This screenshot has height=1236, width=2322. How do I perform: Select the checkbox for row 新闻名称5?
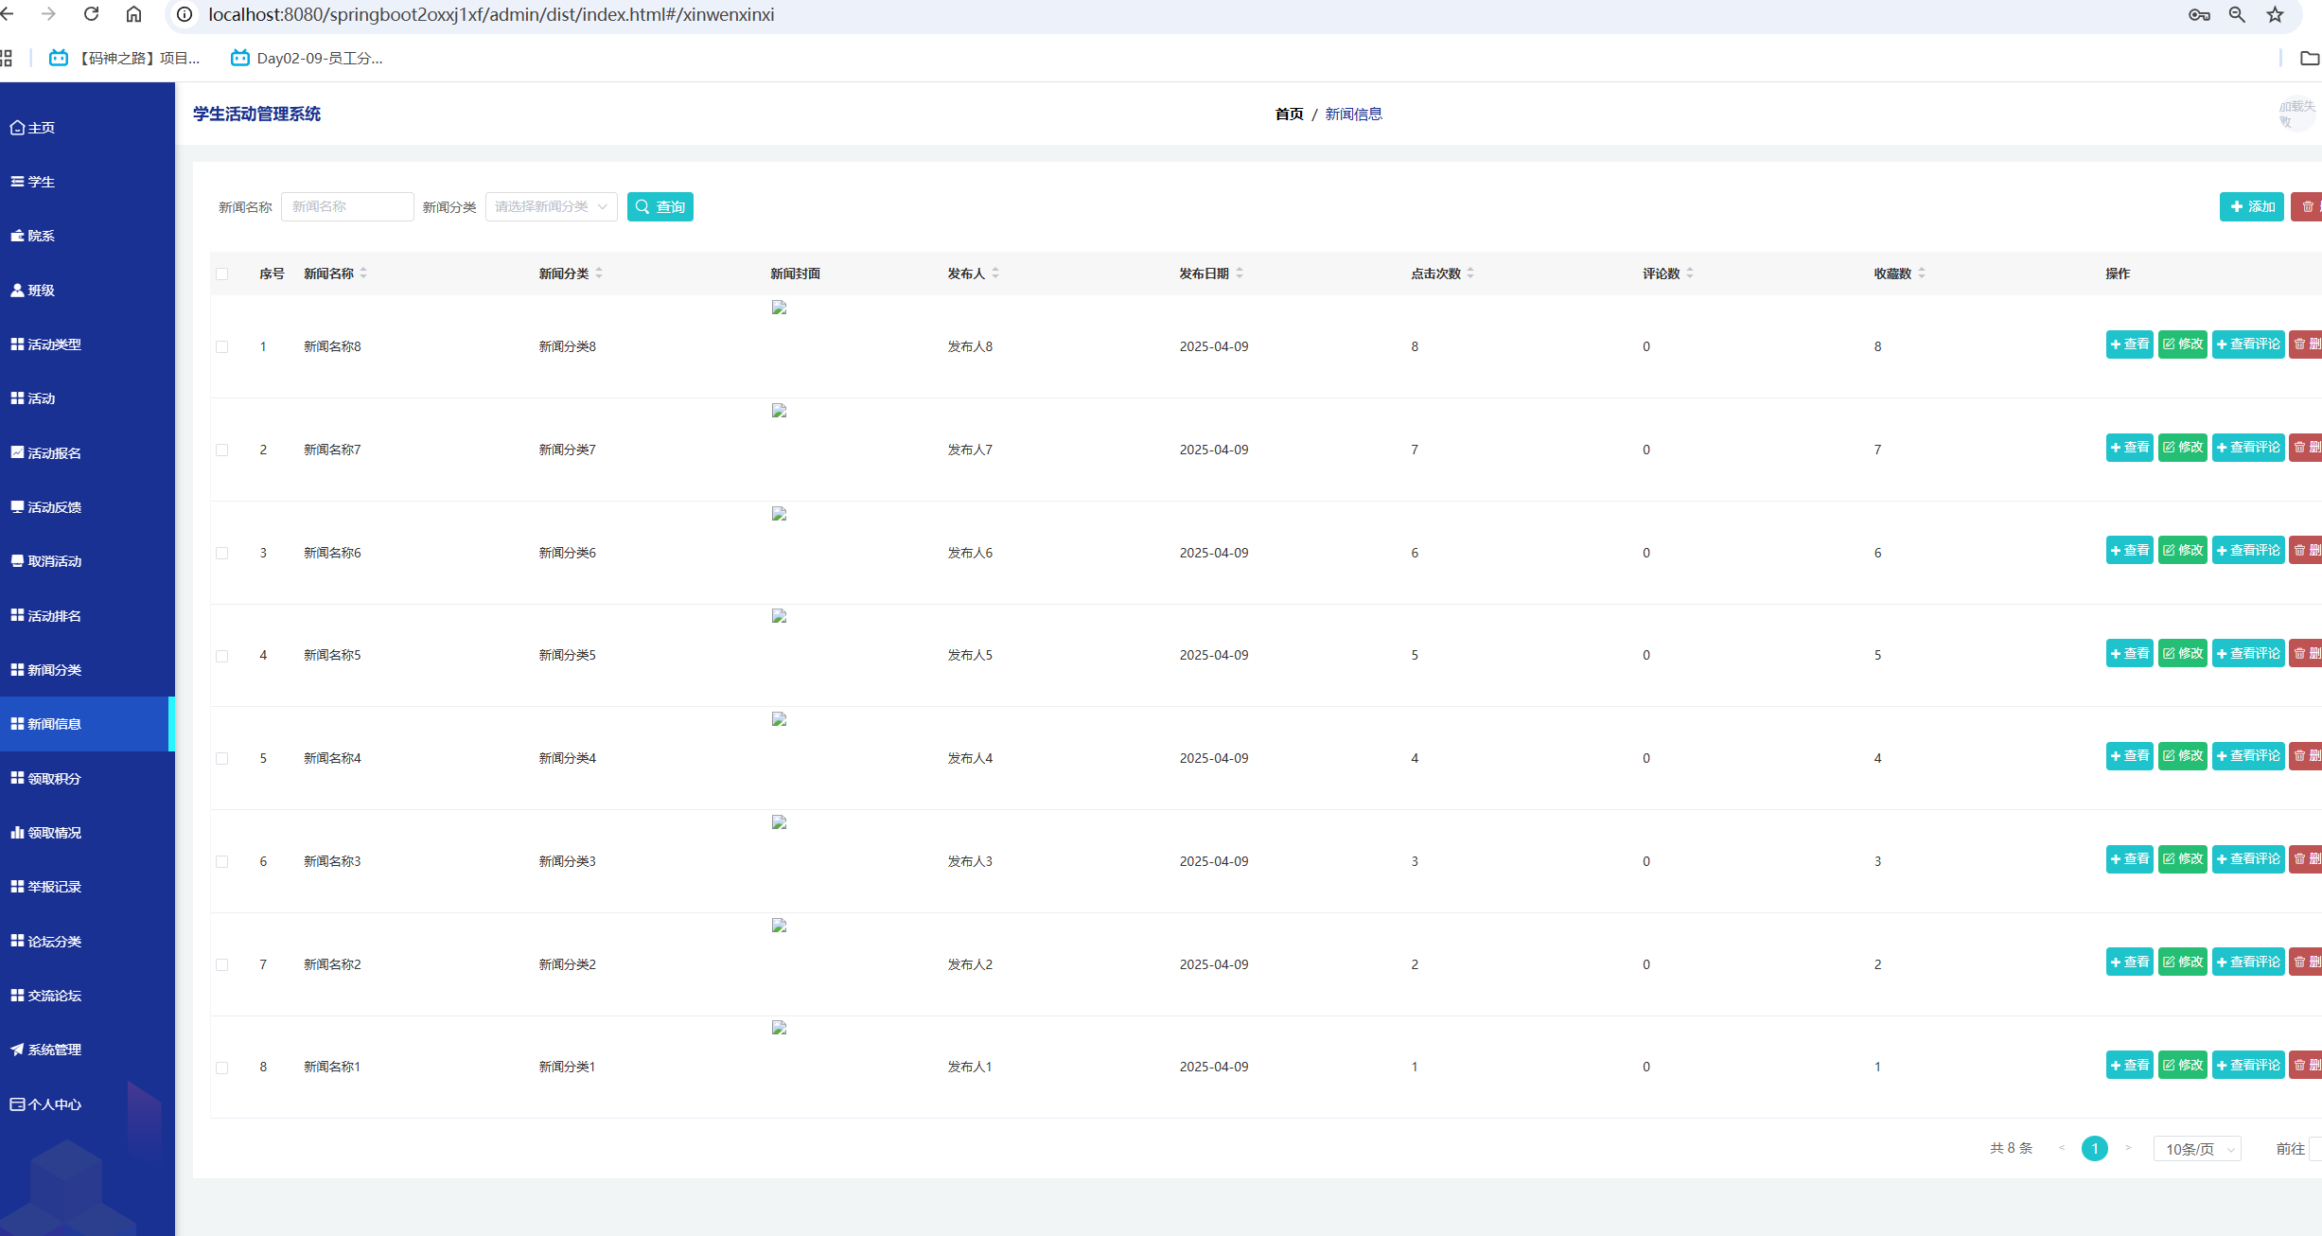coord(222,656)
